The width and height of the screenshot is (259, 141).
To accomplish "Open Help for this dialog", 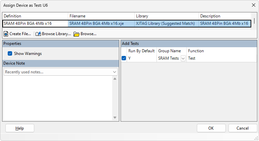I will pyautogui.click(x=19, y=128).
